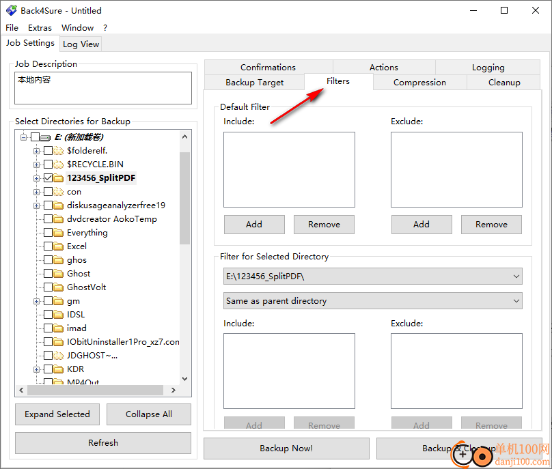Click Remove under Default Filter Exclude

pos(491,225)
